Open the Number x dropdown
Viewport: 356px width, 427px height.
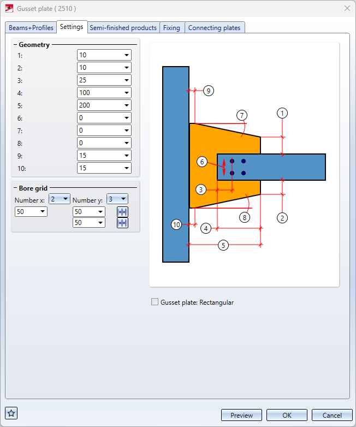click(60, 199)
